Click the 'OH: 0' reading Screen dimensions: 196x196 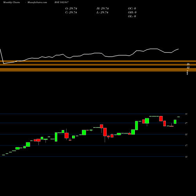132,13
